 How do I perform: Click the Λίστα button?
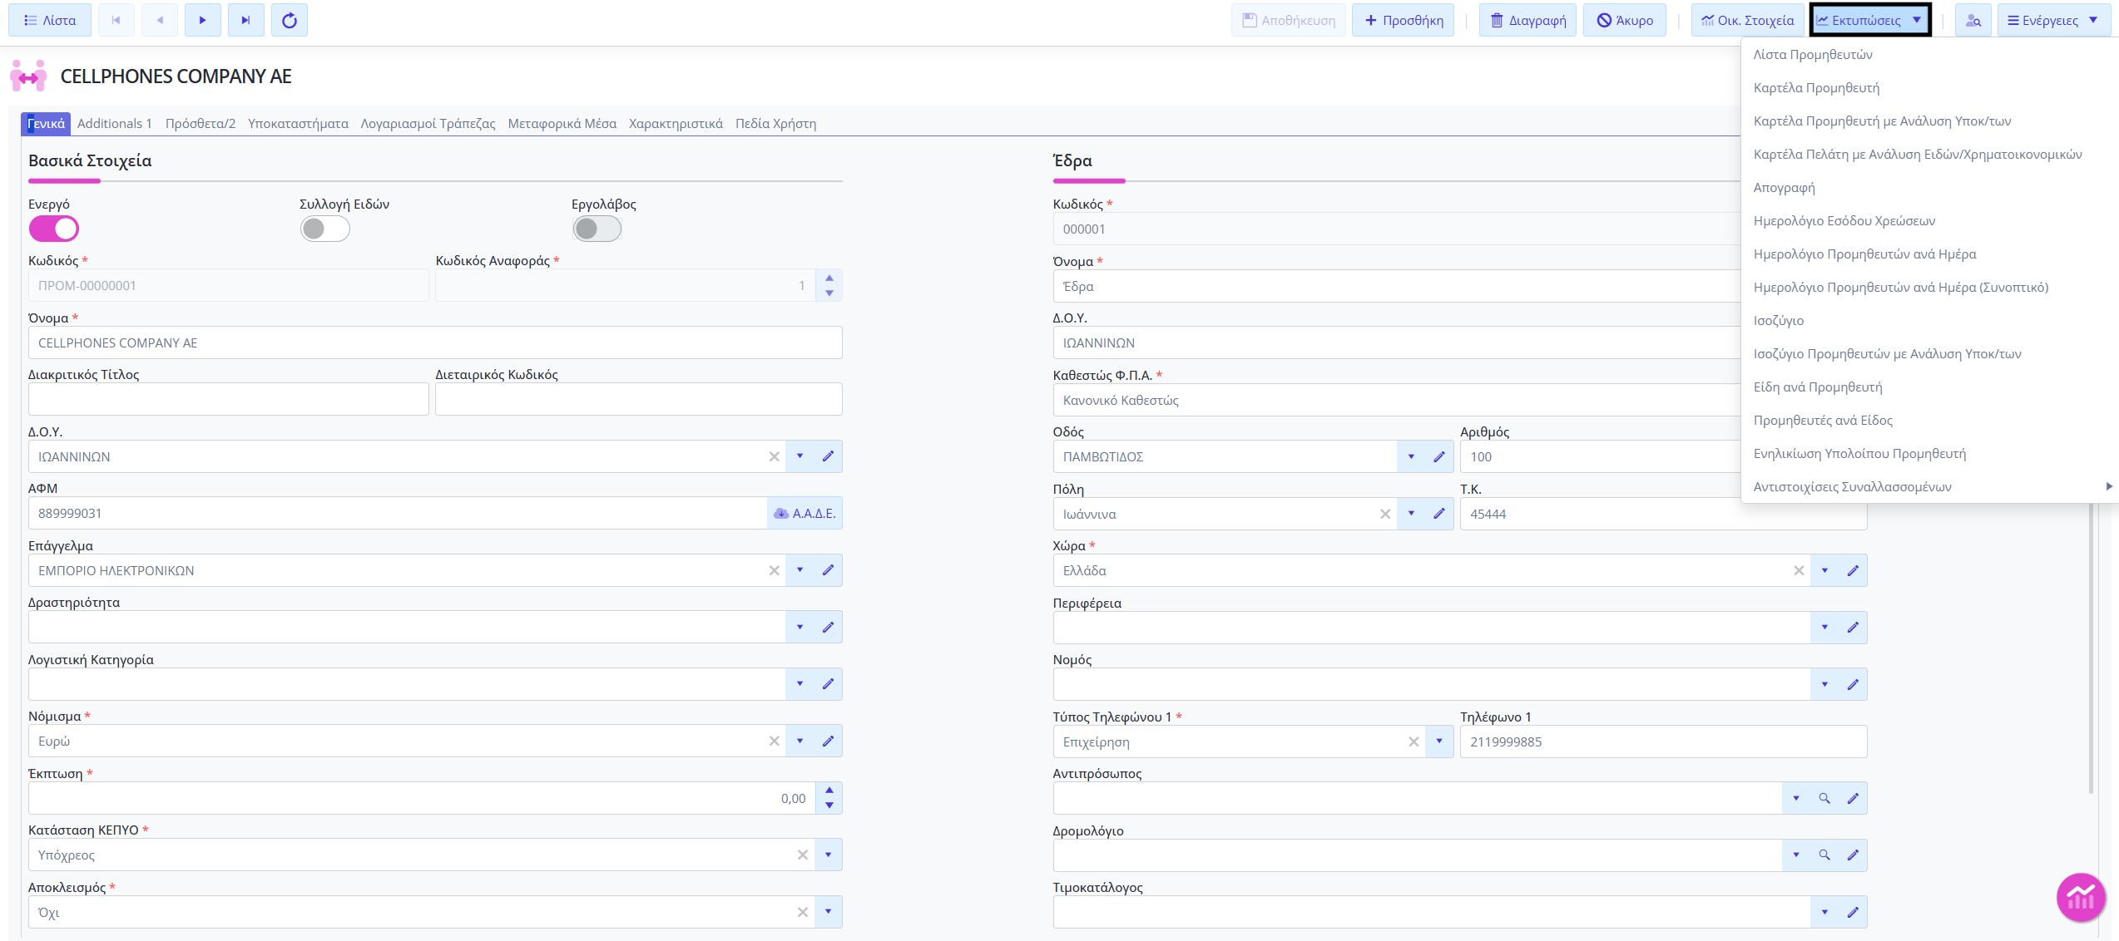coord(50,20)
